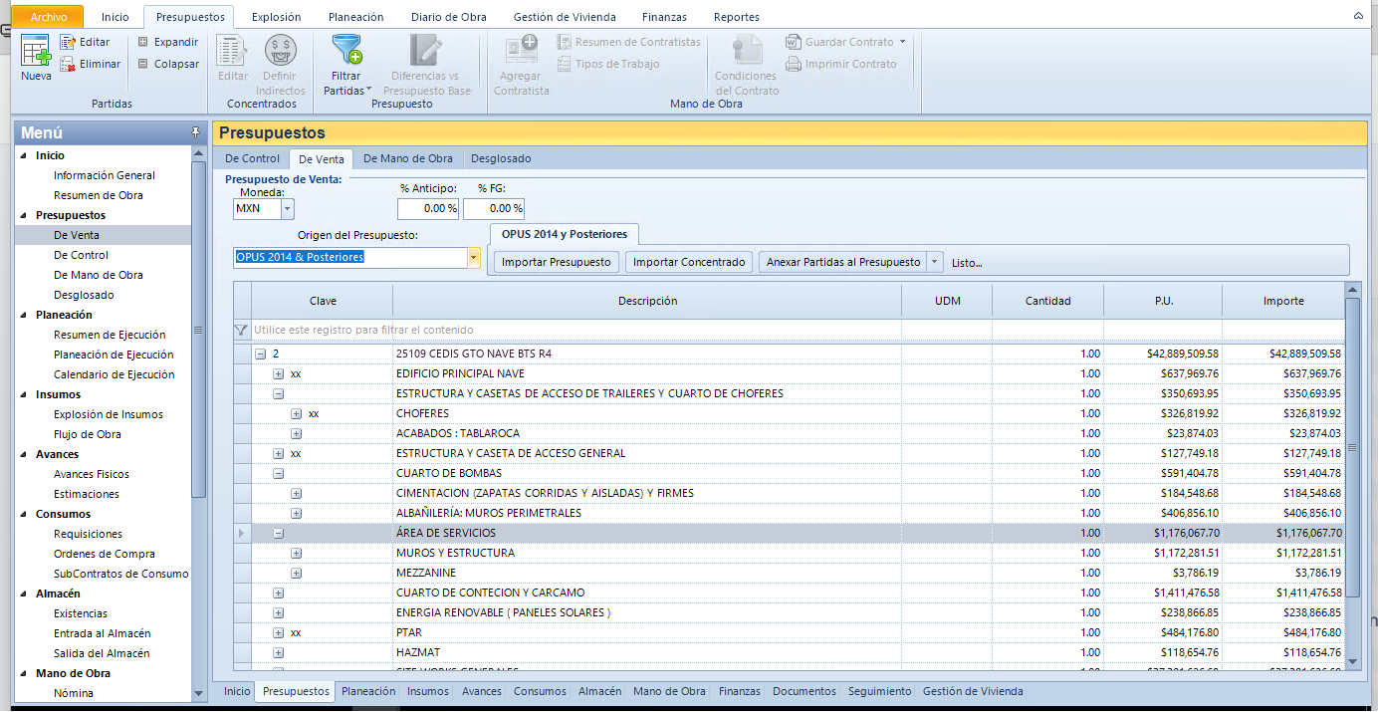
Task: Click the Importar Concentrado button
Action: click(x=689, y=262)
